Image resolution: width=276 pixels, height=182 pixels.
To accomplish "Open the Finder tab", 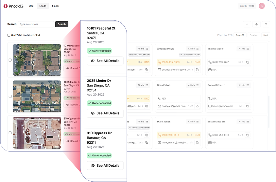I will (56, 6).
